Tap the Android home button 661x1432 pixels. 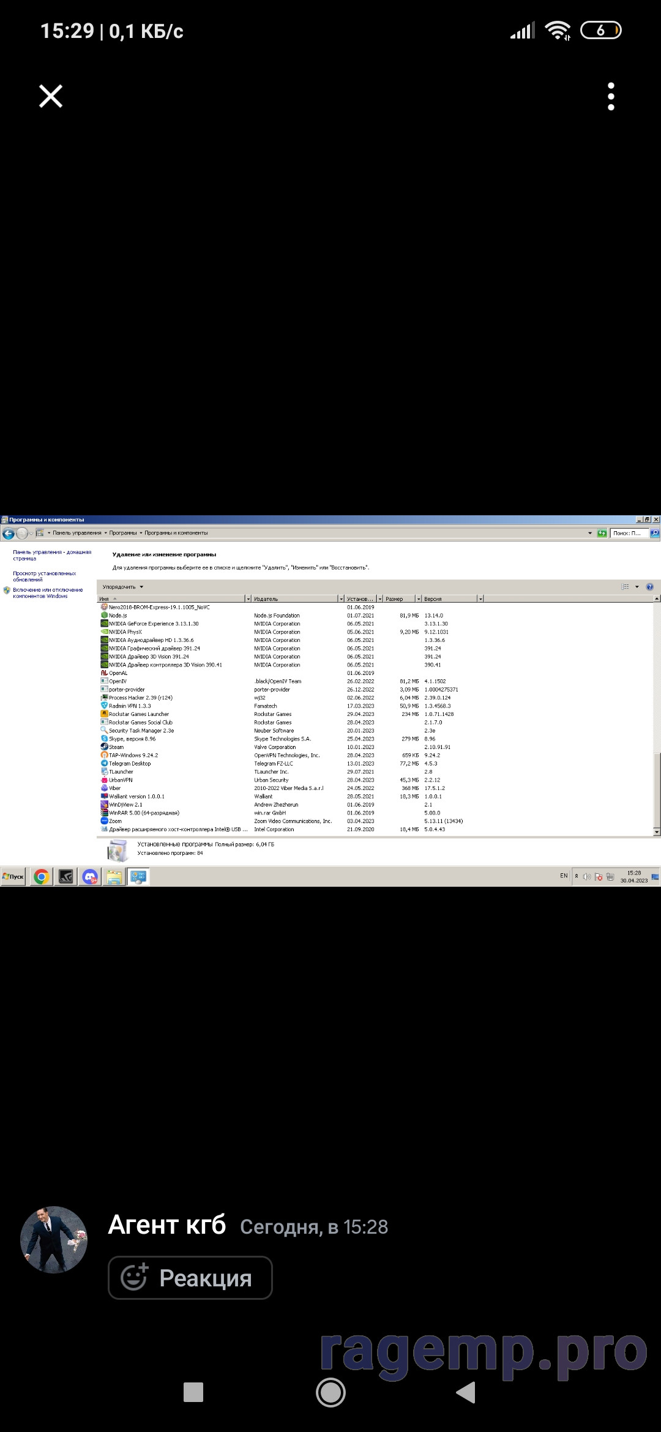pyautogui.click(x=330, y=1393)
